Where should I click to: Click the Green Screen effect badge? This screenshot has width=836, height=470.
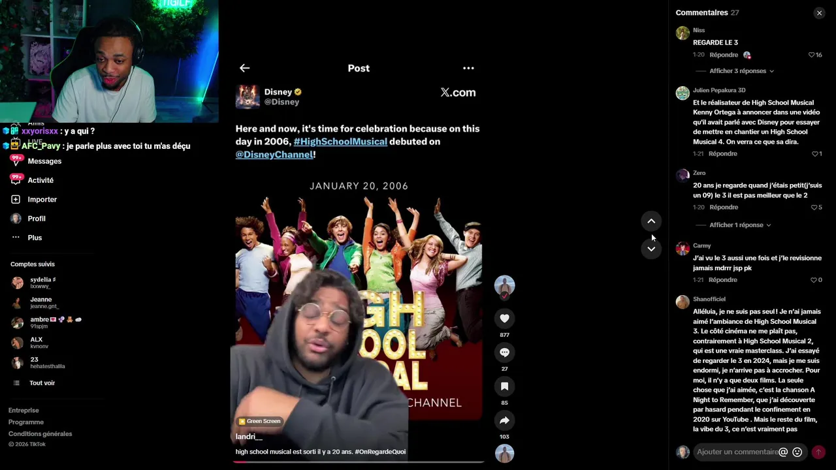coord(259,422)
